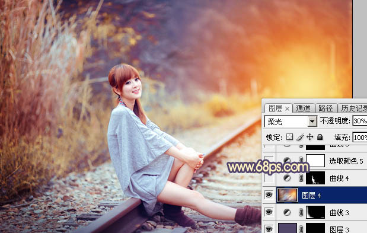Click mask link icon on 曲线 3
The image size is (367, 233).
tap(301, 212)
